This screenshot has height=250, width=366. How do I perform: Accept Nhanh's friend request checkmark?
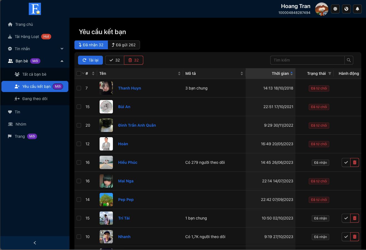(346, 237)
